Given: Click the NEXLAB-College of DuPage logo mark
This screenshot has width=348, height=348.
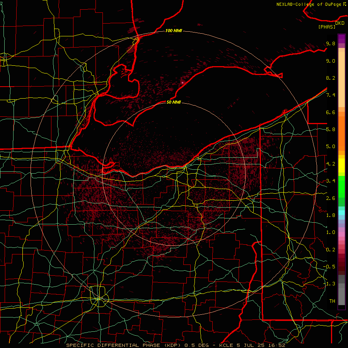Looking at the screenshot, I should click(x=345, y=4).
